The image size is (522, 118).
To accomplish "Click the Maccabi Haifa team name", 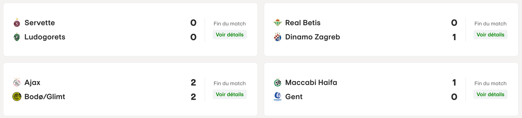I will tap(311, 83).
